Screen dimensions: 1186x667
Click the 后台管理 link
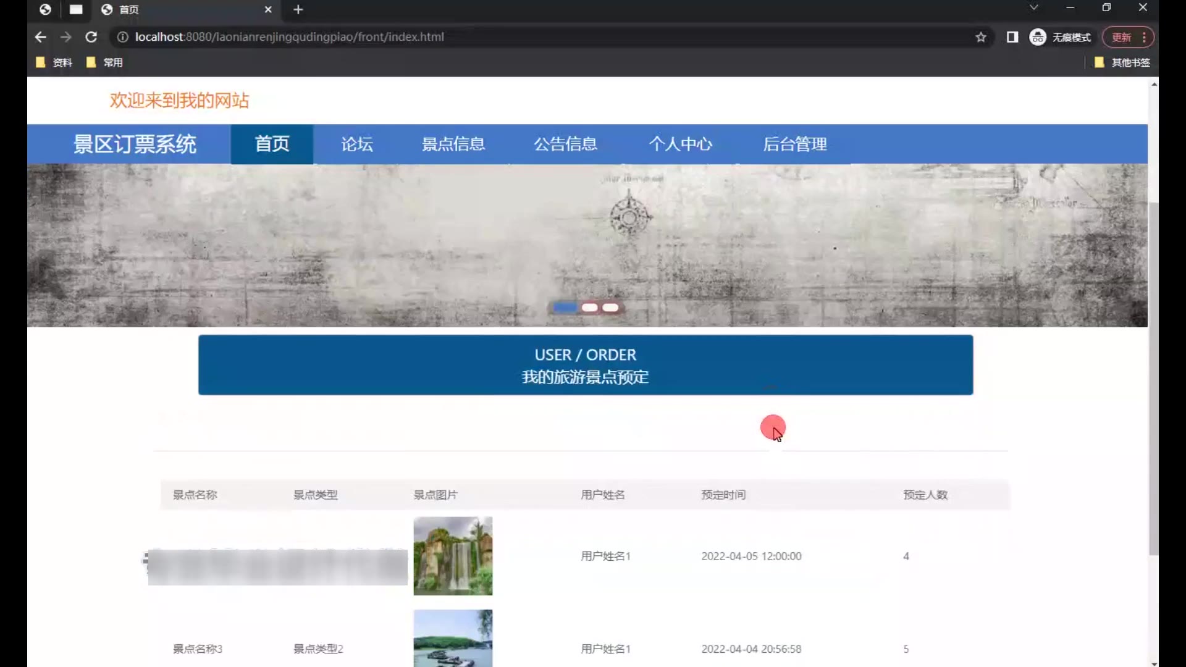coord(794,144)
